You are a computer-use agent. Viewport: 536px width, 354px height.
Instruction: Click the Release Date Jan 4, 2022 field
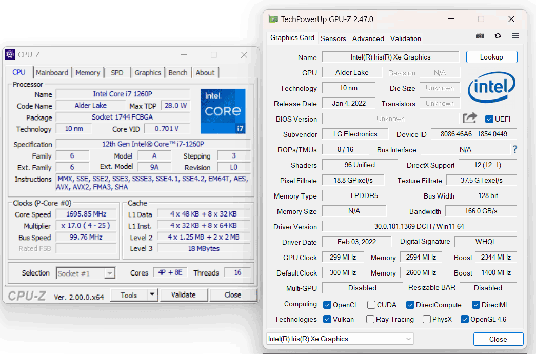point(349,103)
